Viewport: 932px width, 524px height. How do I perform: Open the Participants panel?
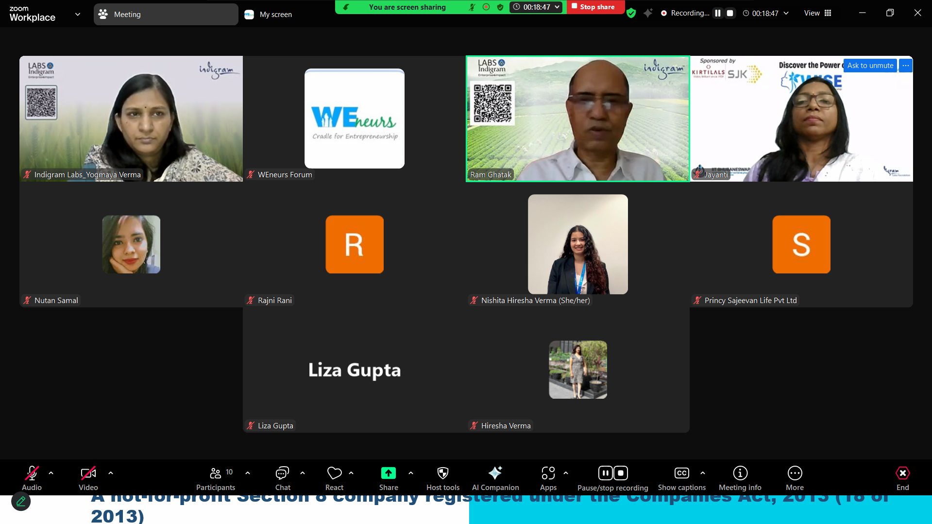coord(215,478)
